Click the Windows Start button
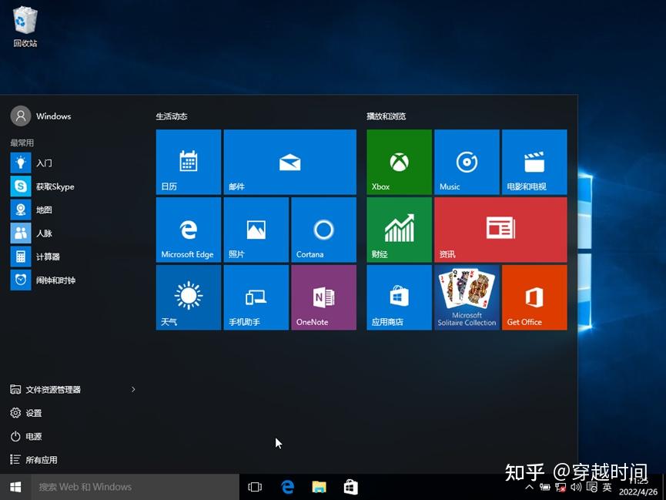666x500 pixels. tap(15, 487)
